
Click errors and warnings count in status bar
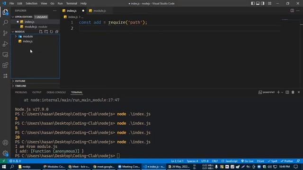click(15, 161)
